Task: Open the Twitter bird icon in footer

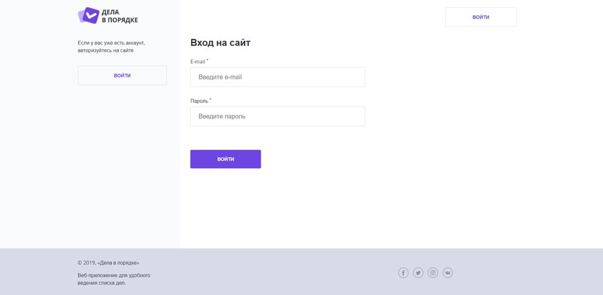Action: [418, 273]
